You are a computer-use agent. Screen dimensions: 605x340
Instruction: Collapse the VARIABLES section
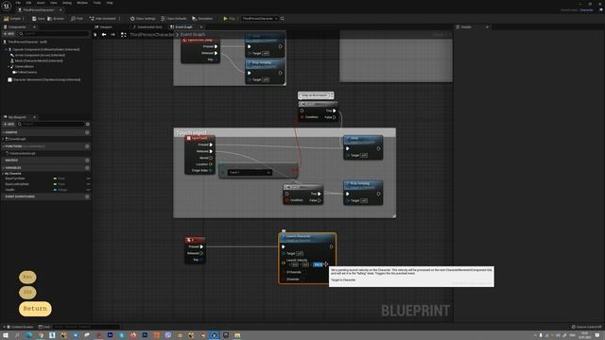click(x=4, y=168)
